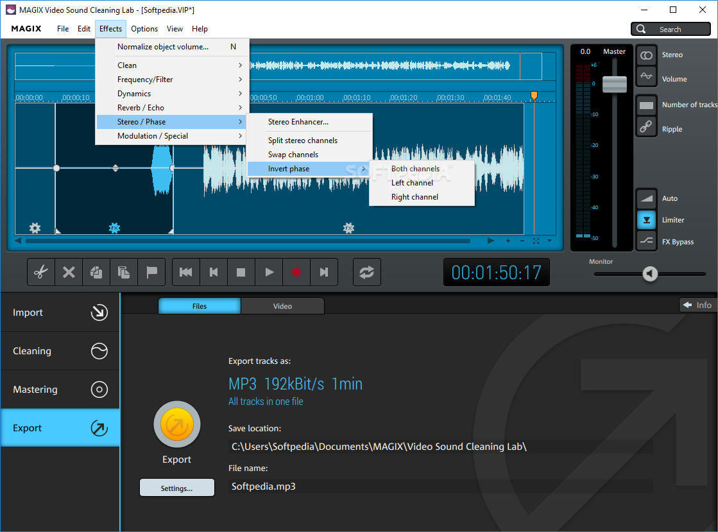
Task: Toggle FX Bypass button
Action: (646, 241)
